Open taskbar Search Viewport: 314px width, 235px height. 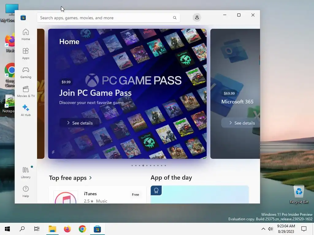tap(22, 229)
